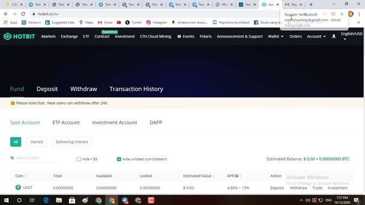
Task: Select Investment Account tab
Action: pyautogui.click(x=115, y=122)
